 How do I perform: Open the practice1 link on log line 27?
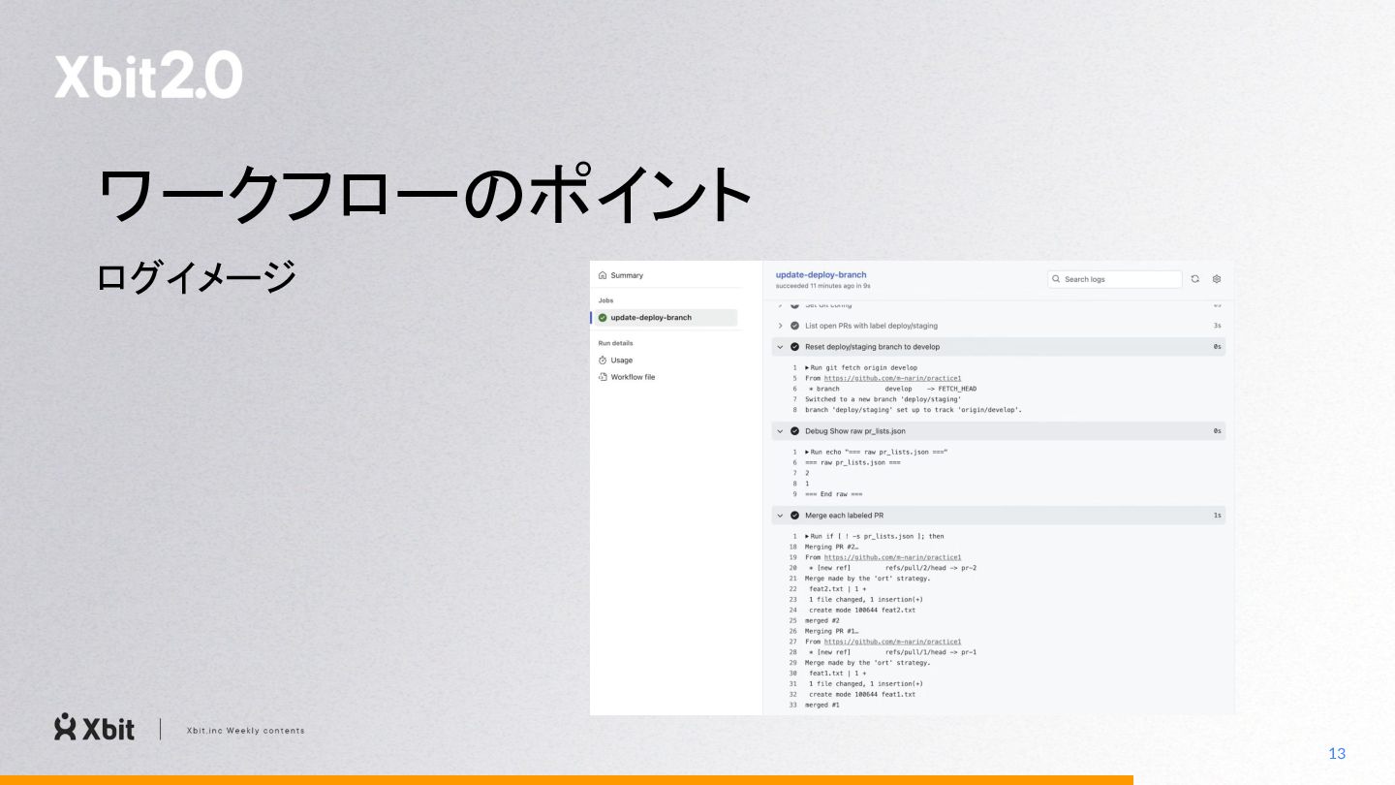tap(892, 642)
